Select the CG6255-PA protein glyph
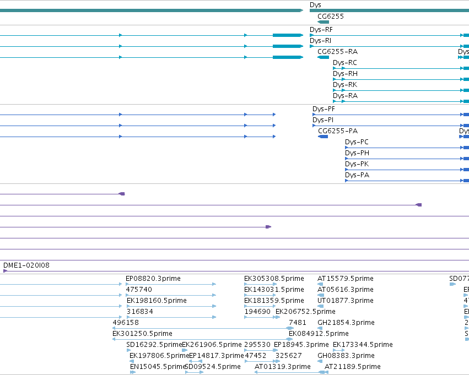 [x=323, y=137]
